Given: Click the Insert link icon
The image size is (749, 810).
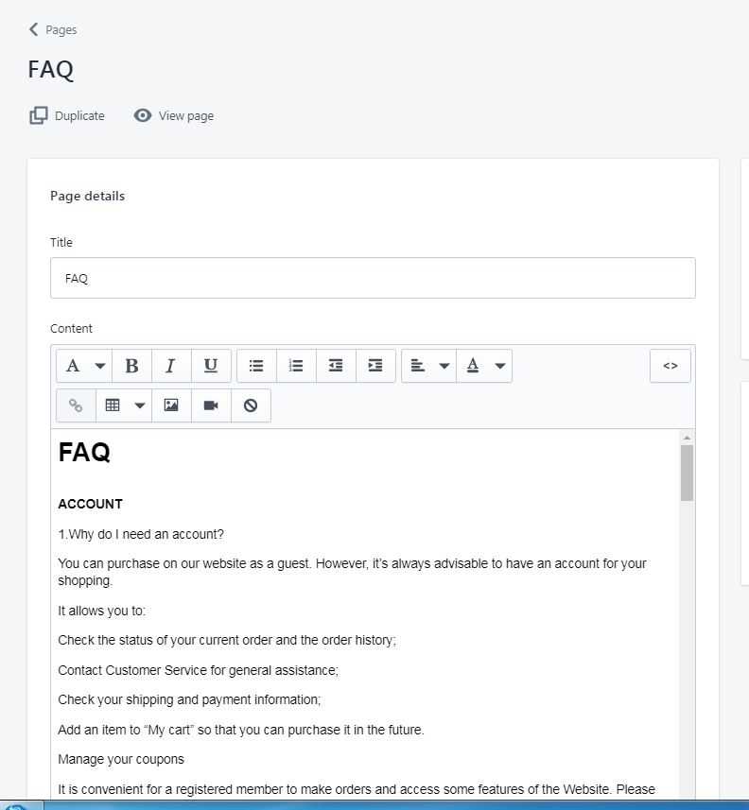Looking at the screenshot, I should click(x=76, y=405).
